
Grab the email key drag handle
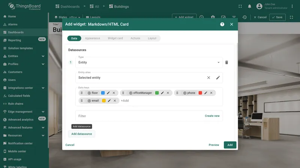pos(82,100)
